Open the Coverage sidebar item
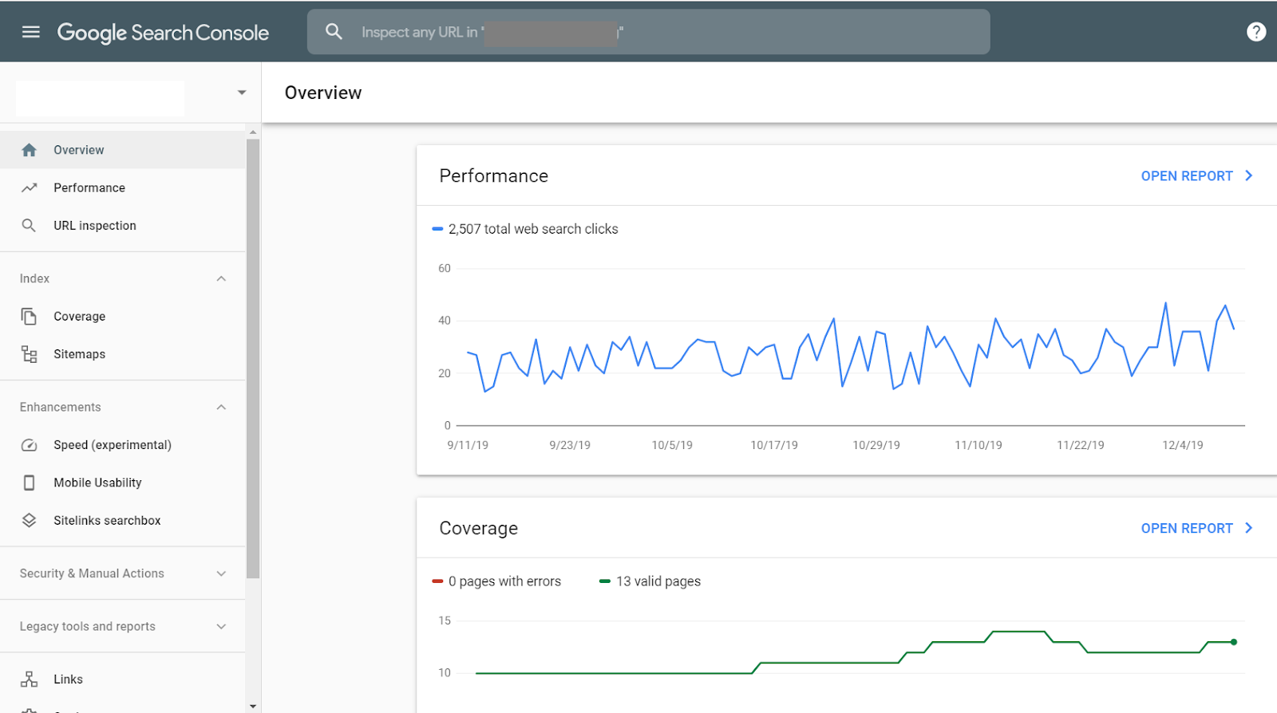Viewport: 1277px width, 713px height. [x=123, y=317]
